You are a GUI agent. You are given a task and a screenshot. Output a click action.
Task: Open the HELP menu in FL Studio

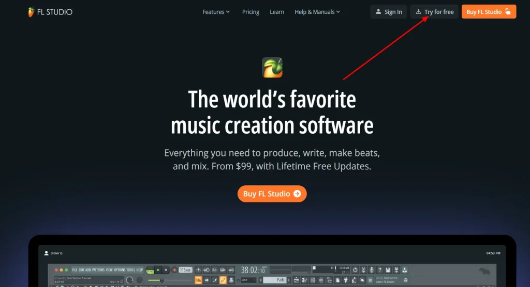click(139, 270)
